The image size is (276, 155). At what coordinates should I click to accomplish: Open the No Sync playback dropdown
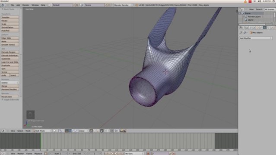(134, 153)
